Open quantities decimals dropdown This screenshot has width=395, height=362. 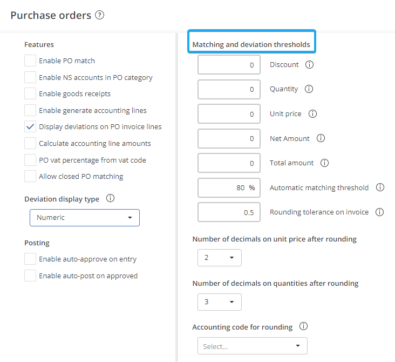[219, 302]
